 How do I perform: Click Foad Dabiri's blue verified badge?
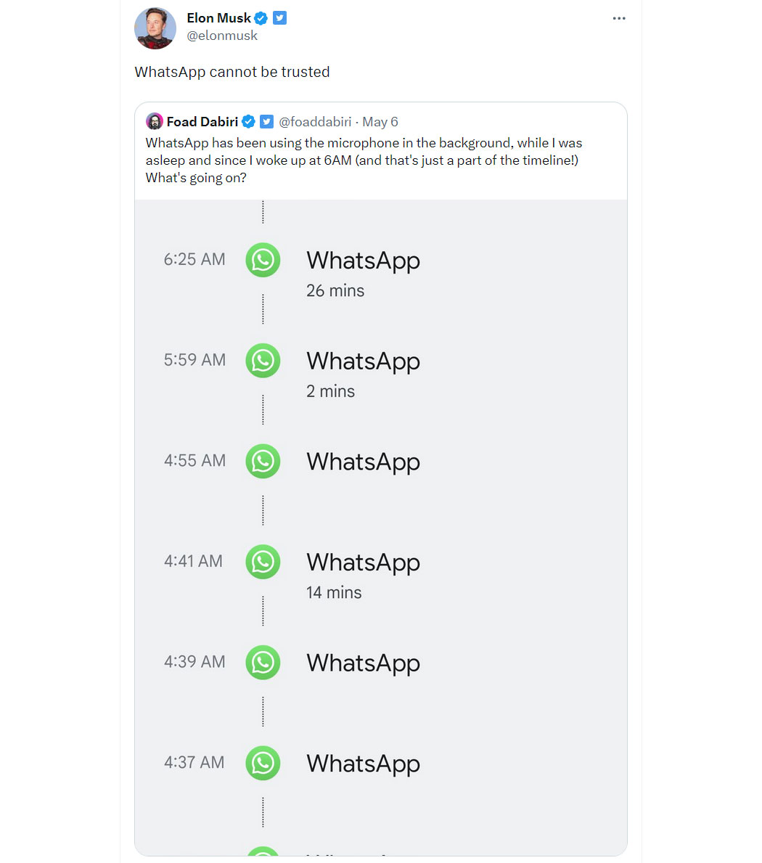[x=248, y=122]
